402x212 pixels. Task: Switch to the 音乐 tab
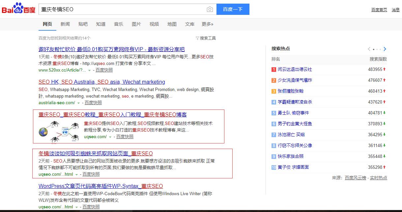tap(119, 24)
